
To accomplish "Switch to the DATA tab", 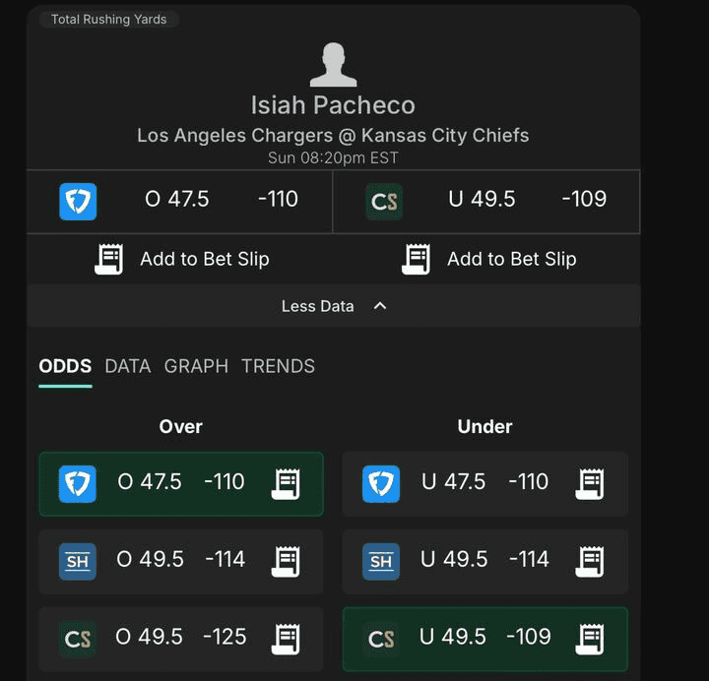I will point(128,366).
